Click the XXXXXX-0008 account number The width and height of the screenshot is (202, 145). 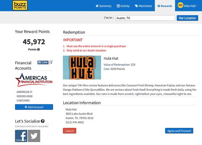24,96
